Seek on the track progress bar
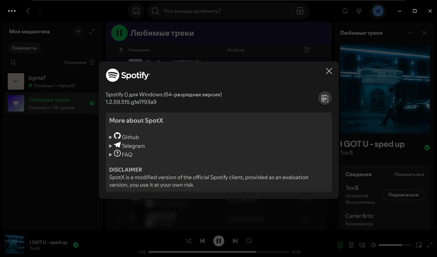The image size is (437, 257). [x=219, y=252]
